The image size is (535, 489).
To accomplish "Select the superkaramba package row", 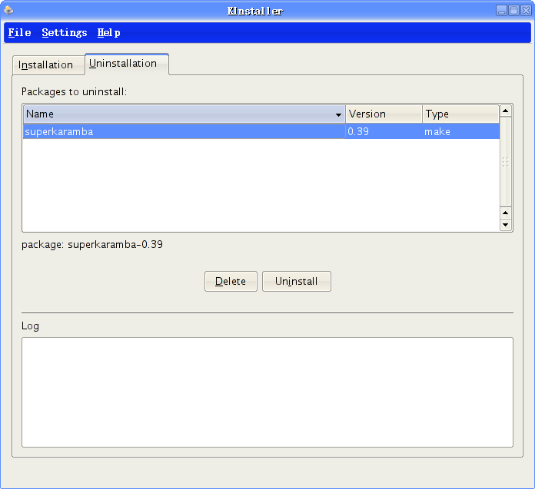I will click(261, 131).
